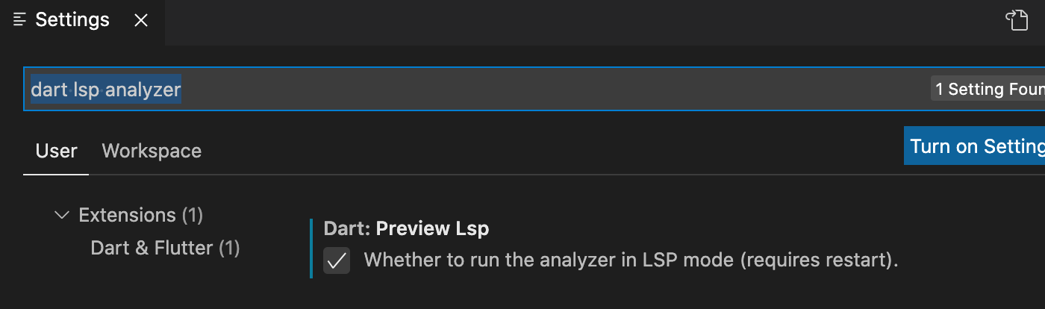The height and width of the screenshot is (309, 1045).
Task: Focus the settings search input field
Action: point(522,90)
